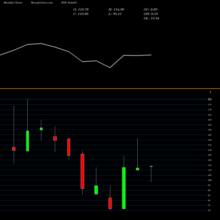Click the thin doji candle at 114
The image size is (220, 220).
tap(151, 166)
